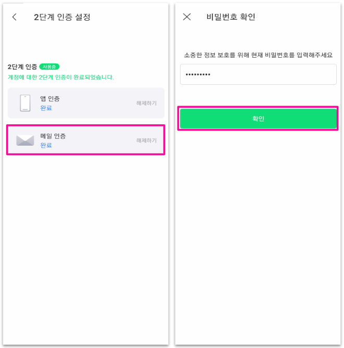Click the green 2단계 인증 완료 message
The image size is (344, 348).
click(x=61, y=77)
